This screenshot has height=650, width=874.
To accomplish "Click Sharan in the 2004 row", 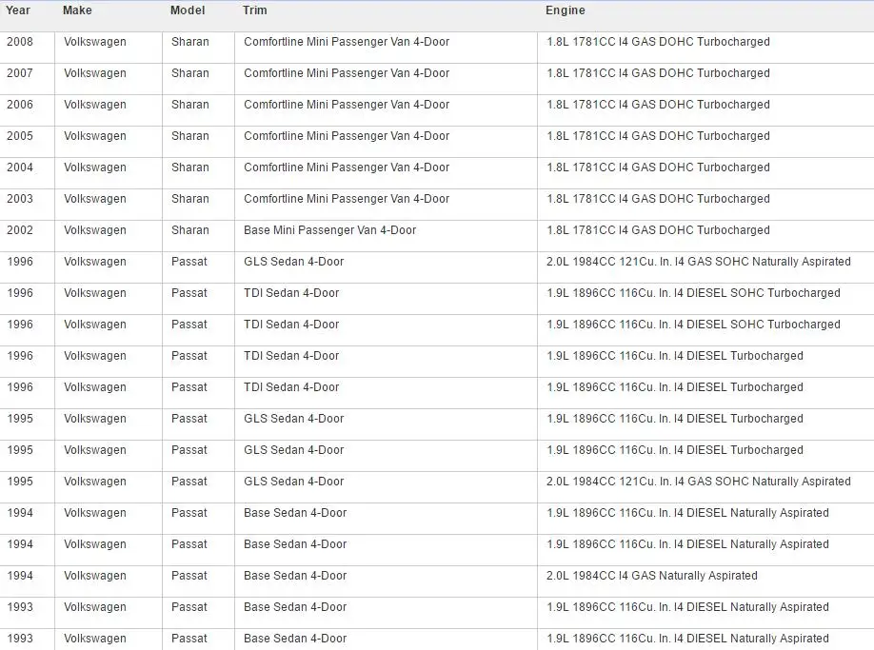I will [x=190, y=167].
